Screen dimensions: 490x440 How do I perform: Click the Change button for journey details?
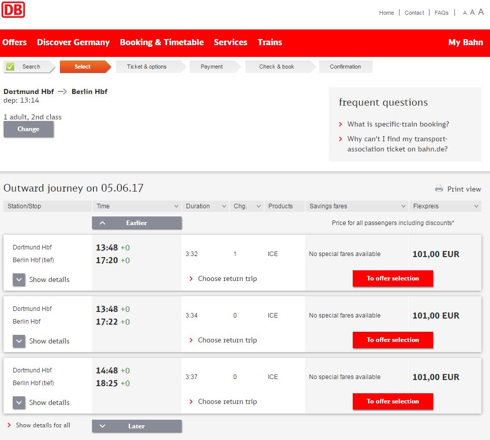(x=28, y=129)
